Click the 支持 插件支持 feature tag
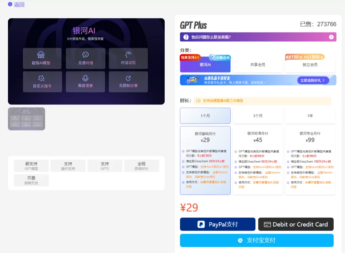This screenshot has width=345, height=253. pos(68,166)
